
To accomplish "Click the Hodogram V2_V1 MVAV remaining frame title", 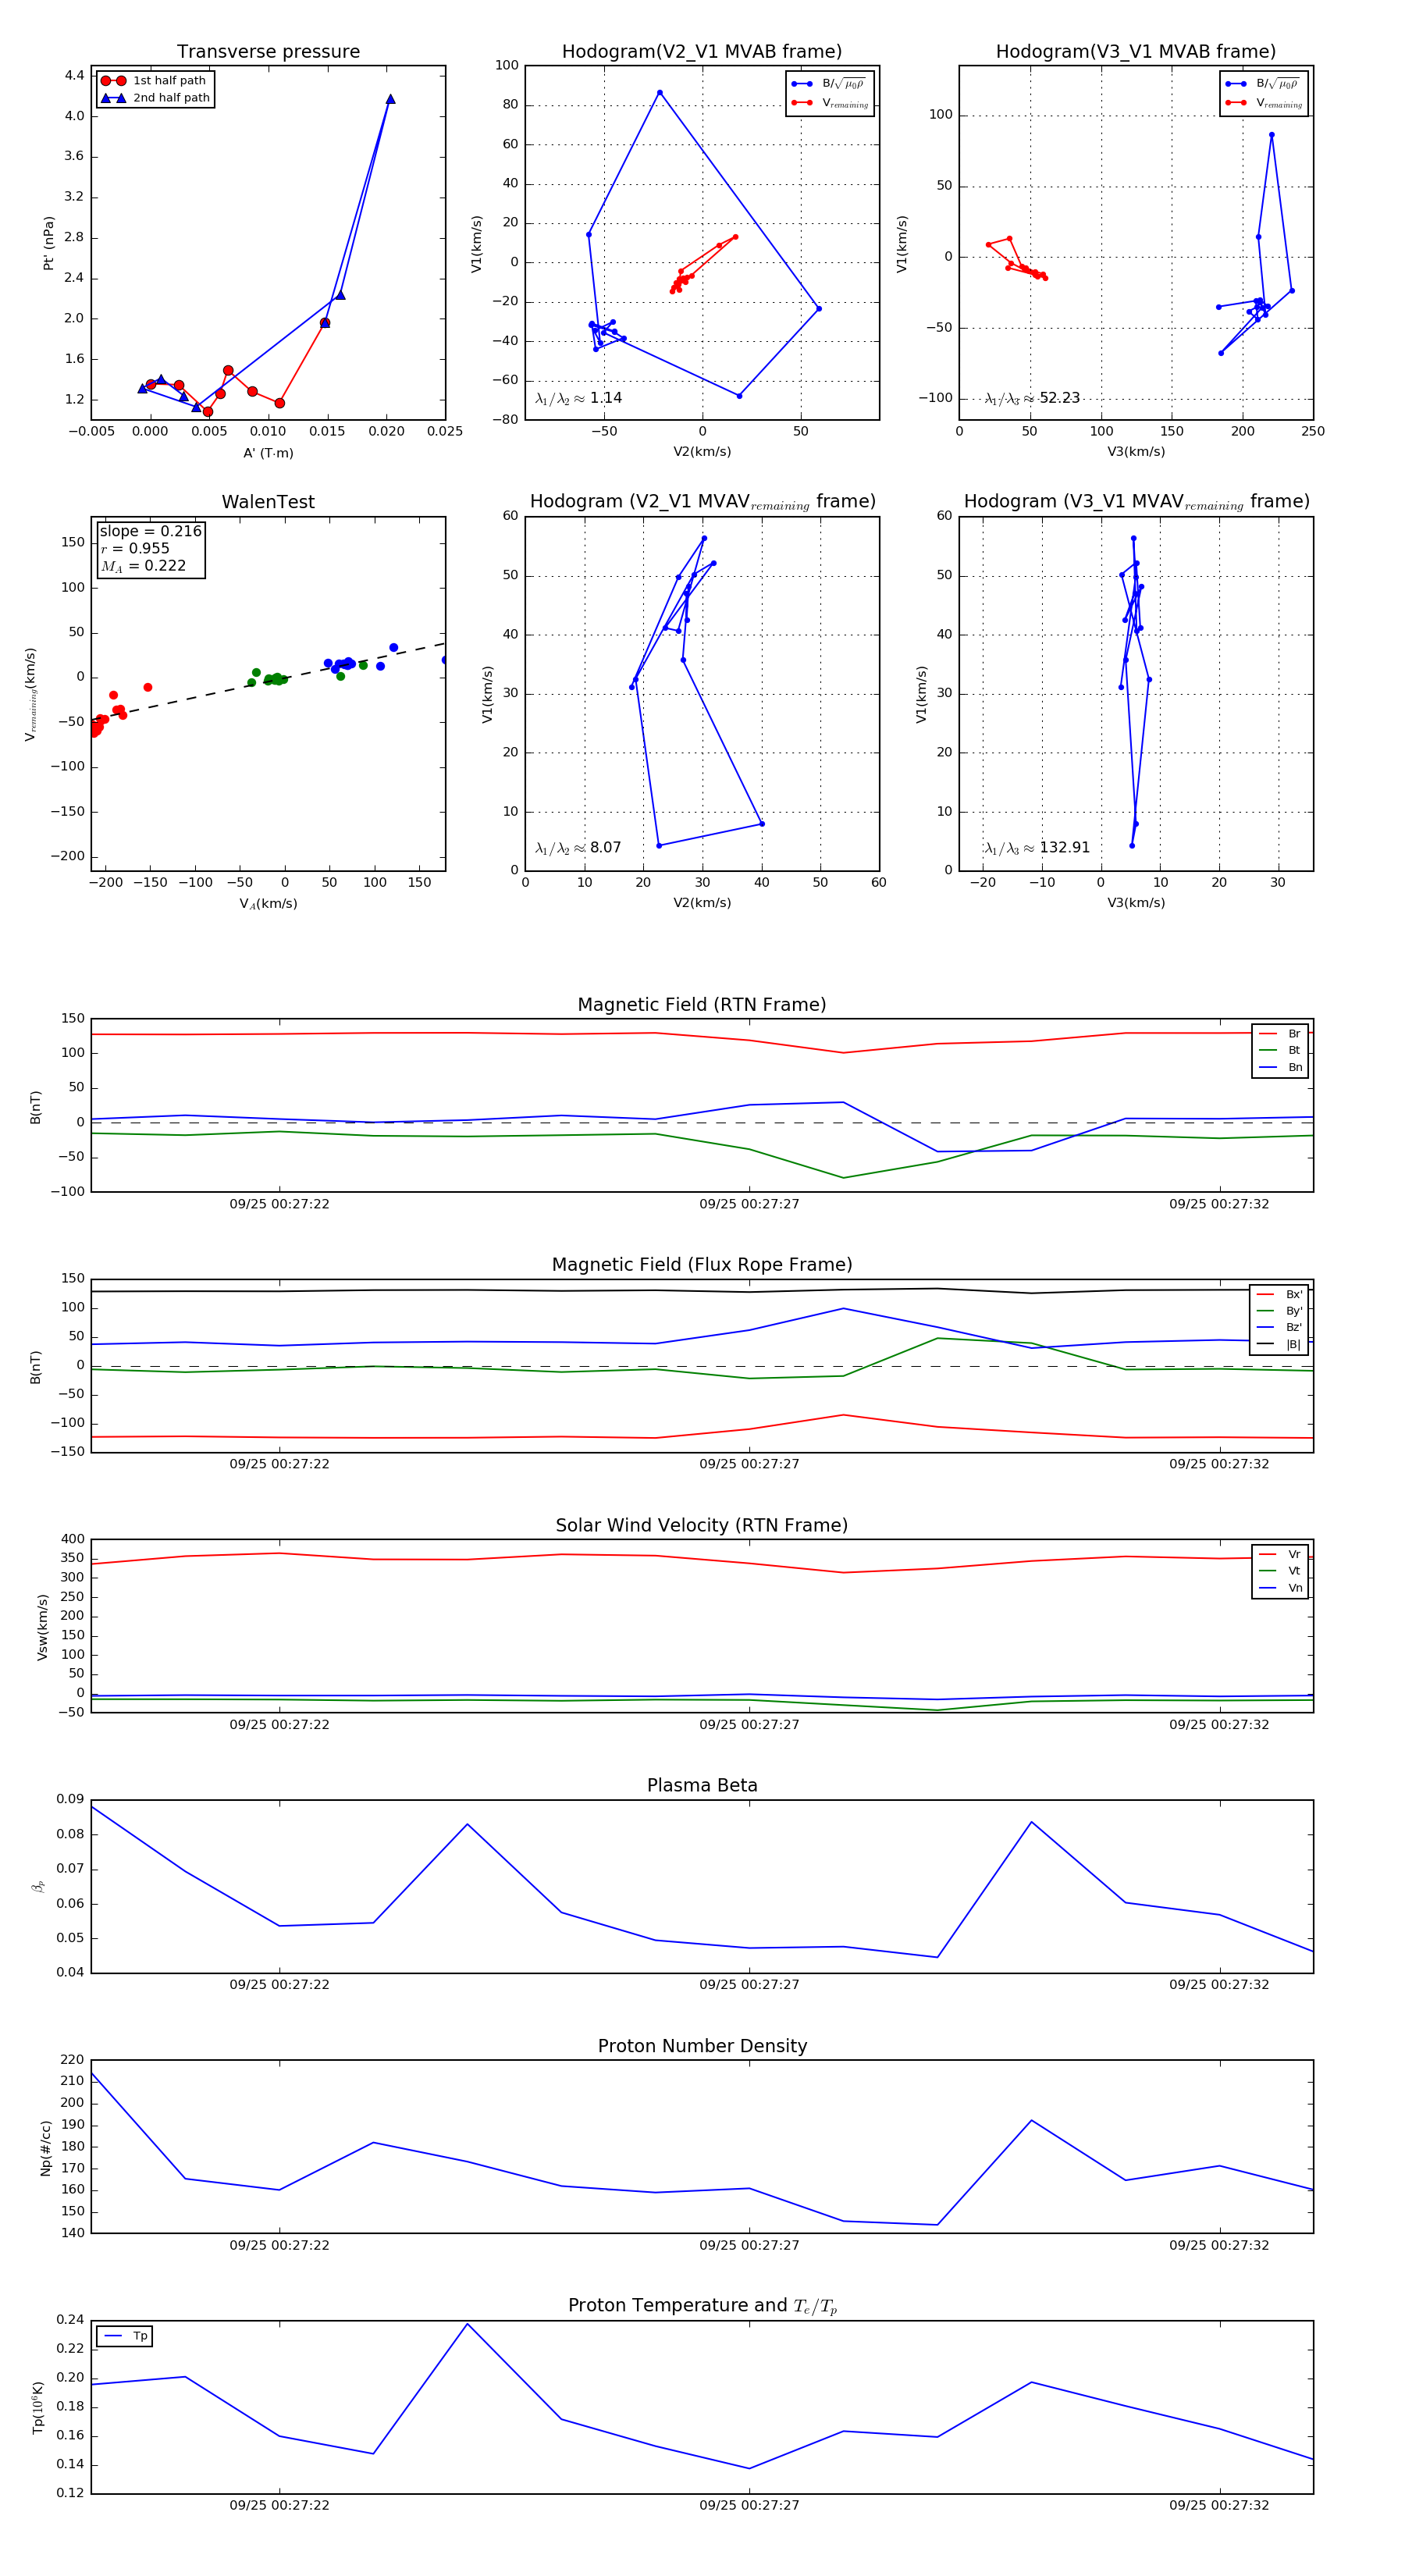I will pos(702,502).
